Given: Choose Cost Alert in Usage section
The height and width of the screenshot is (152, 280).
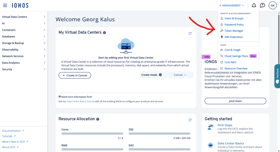Looking at the screenshot, I should tap(230, 62).
